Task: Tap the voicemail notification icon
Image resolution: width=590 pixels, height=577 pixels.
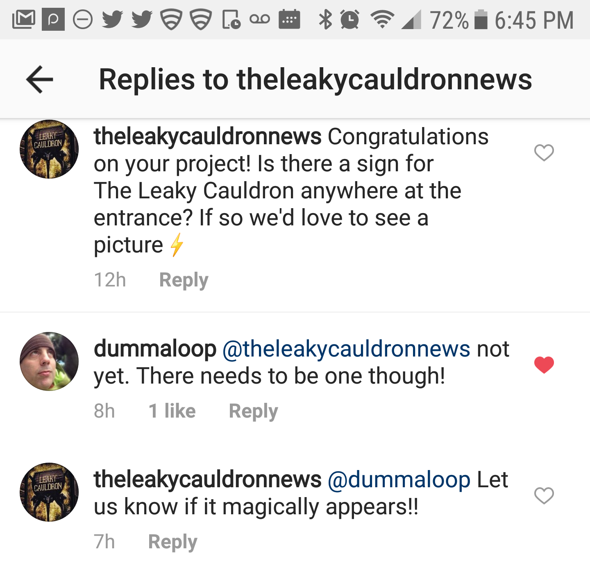Action: [x=260, y=19]
